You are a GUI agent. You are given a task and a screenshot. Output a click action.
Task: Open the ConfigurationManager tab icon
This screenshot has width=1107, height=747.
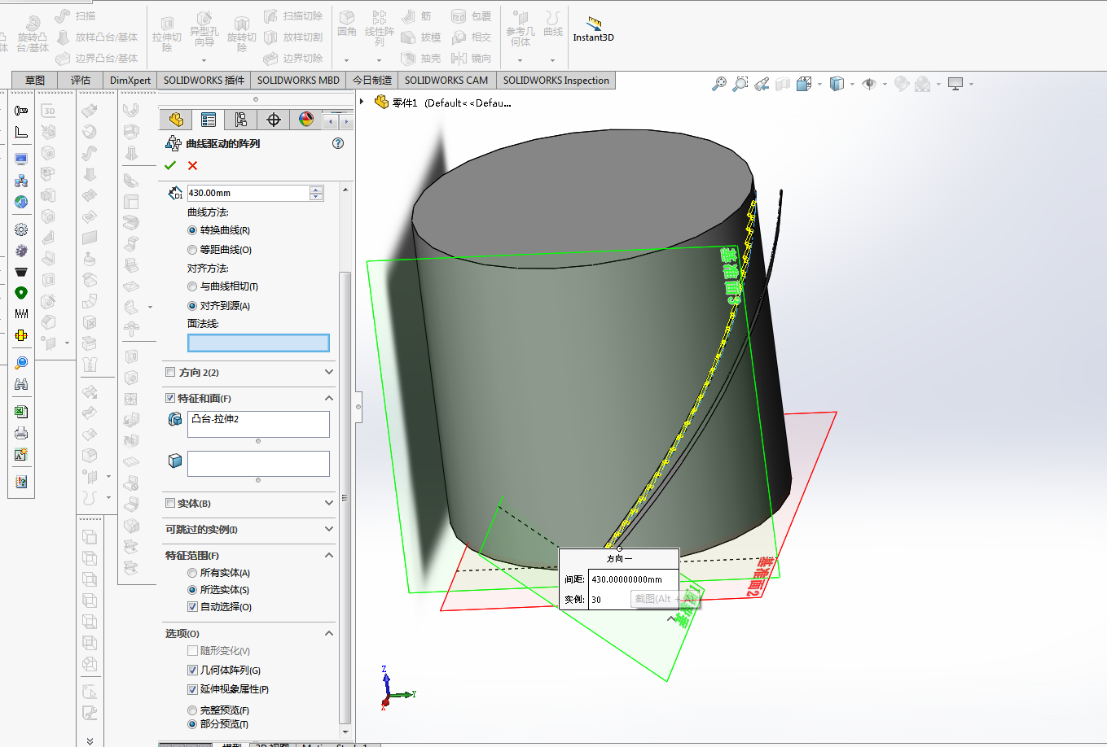(241, 120)
